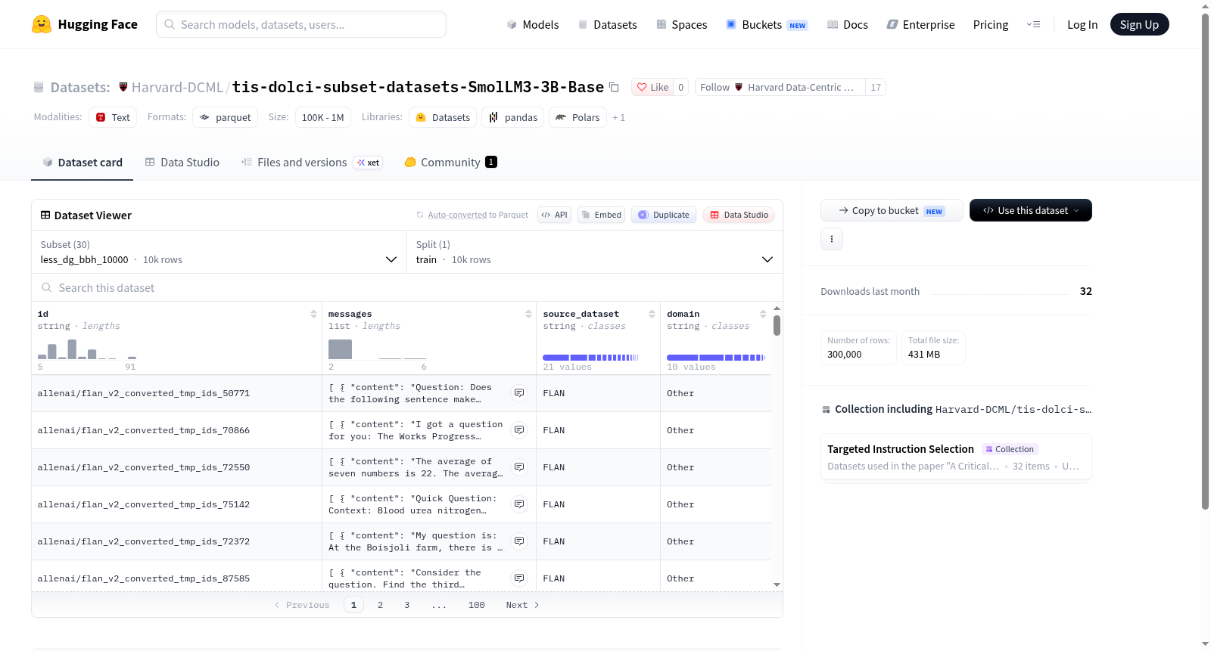1211x651 pixels.
Task: Expand message for row ids_87585
Action: [519, 578]
